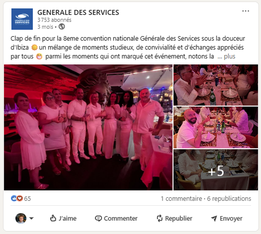The width and height of the screenshot is (261, 234).
Task: Click your profile avatar in action bar
Action: coord(21,218)
